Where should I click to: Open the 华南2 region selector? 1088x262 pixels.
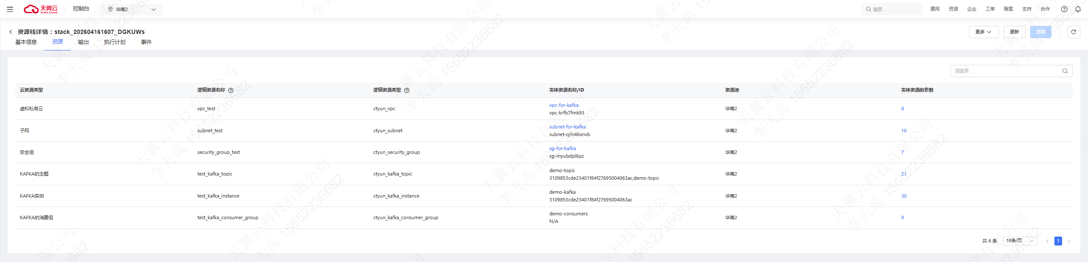(x=132, y=9)
